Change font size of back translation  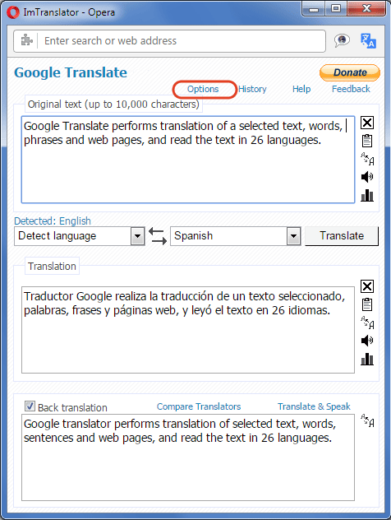coord(367,420)
